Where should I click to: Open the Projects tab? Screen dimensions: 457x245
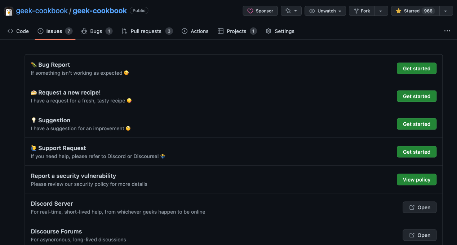point(237,31)
